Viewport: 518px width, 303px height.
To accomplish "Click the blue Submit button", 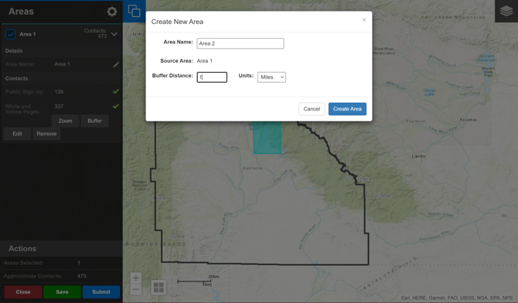I will click(x=101, y=291).
